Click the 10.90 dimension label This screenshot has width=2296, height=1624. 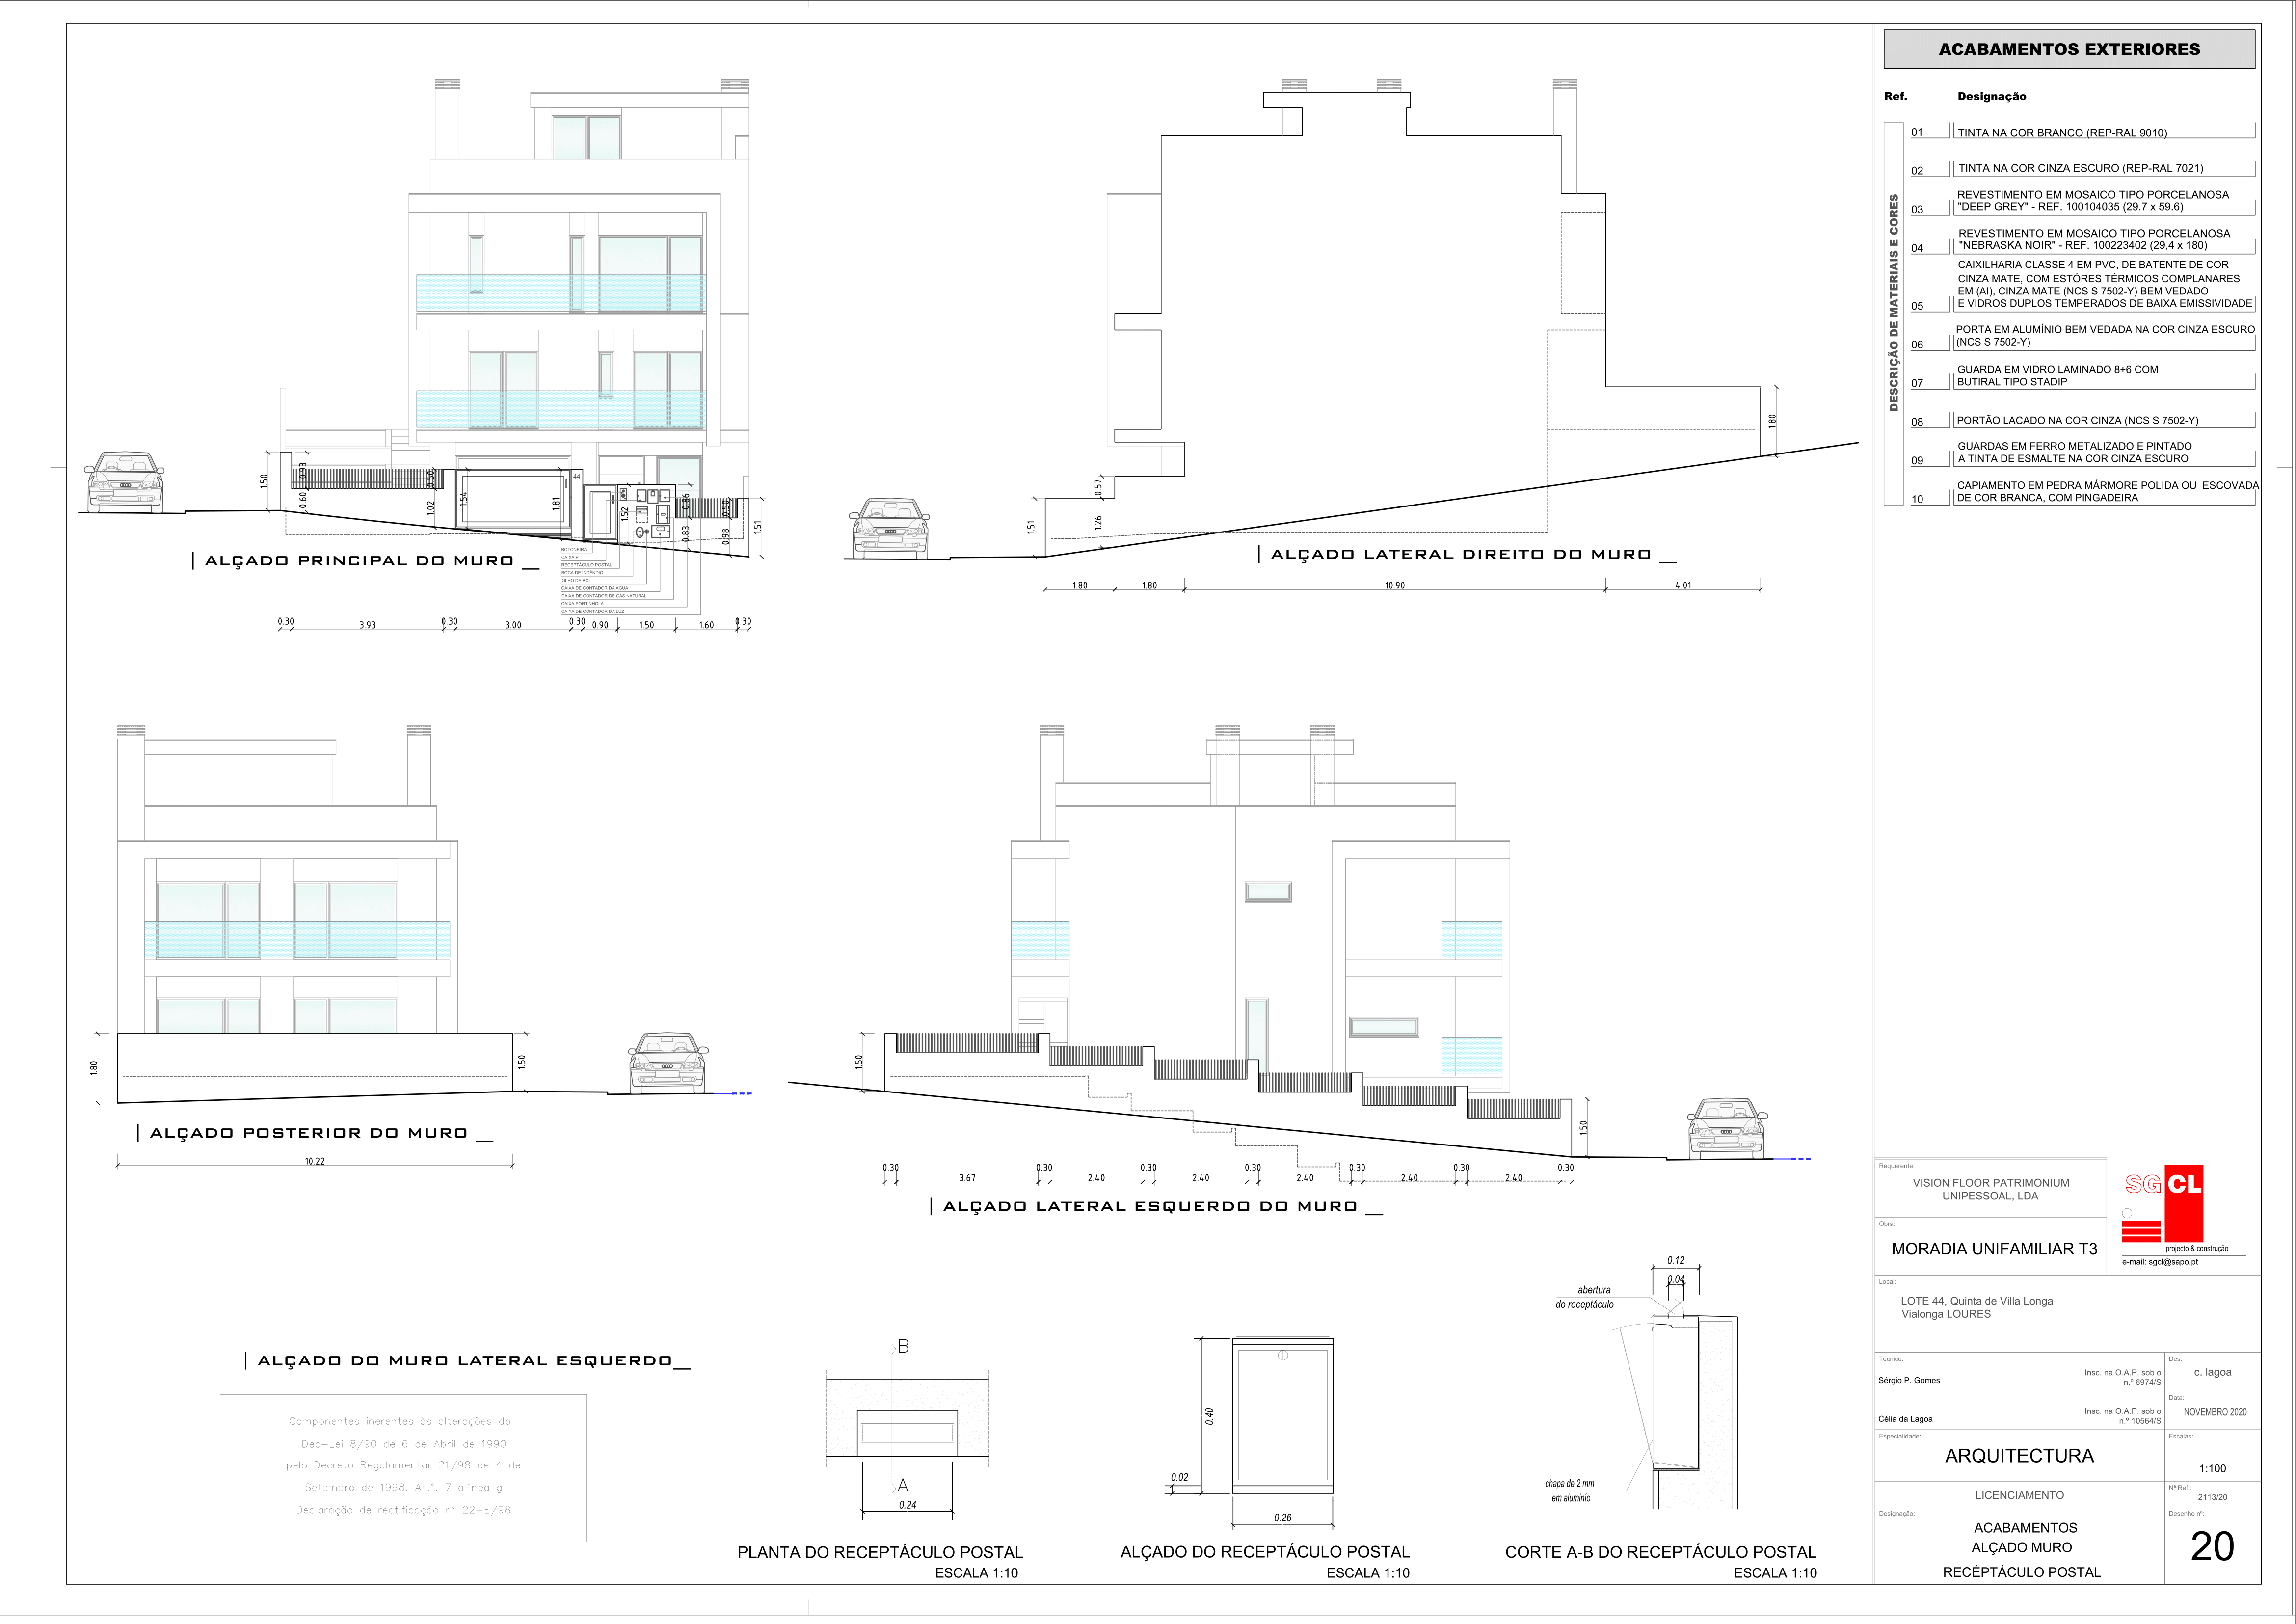tap(1394, 586)
